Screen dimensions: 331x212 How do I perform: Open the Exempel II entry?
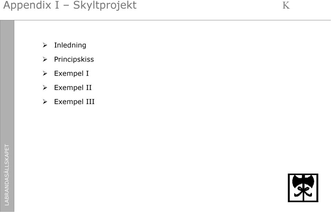(73, 87)
